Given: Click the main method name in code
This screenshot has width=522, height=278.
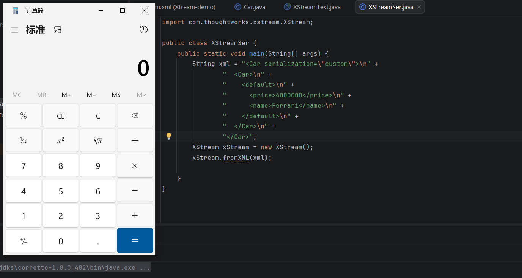Looking at the screenshot, I should pos(257,53).
